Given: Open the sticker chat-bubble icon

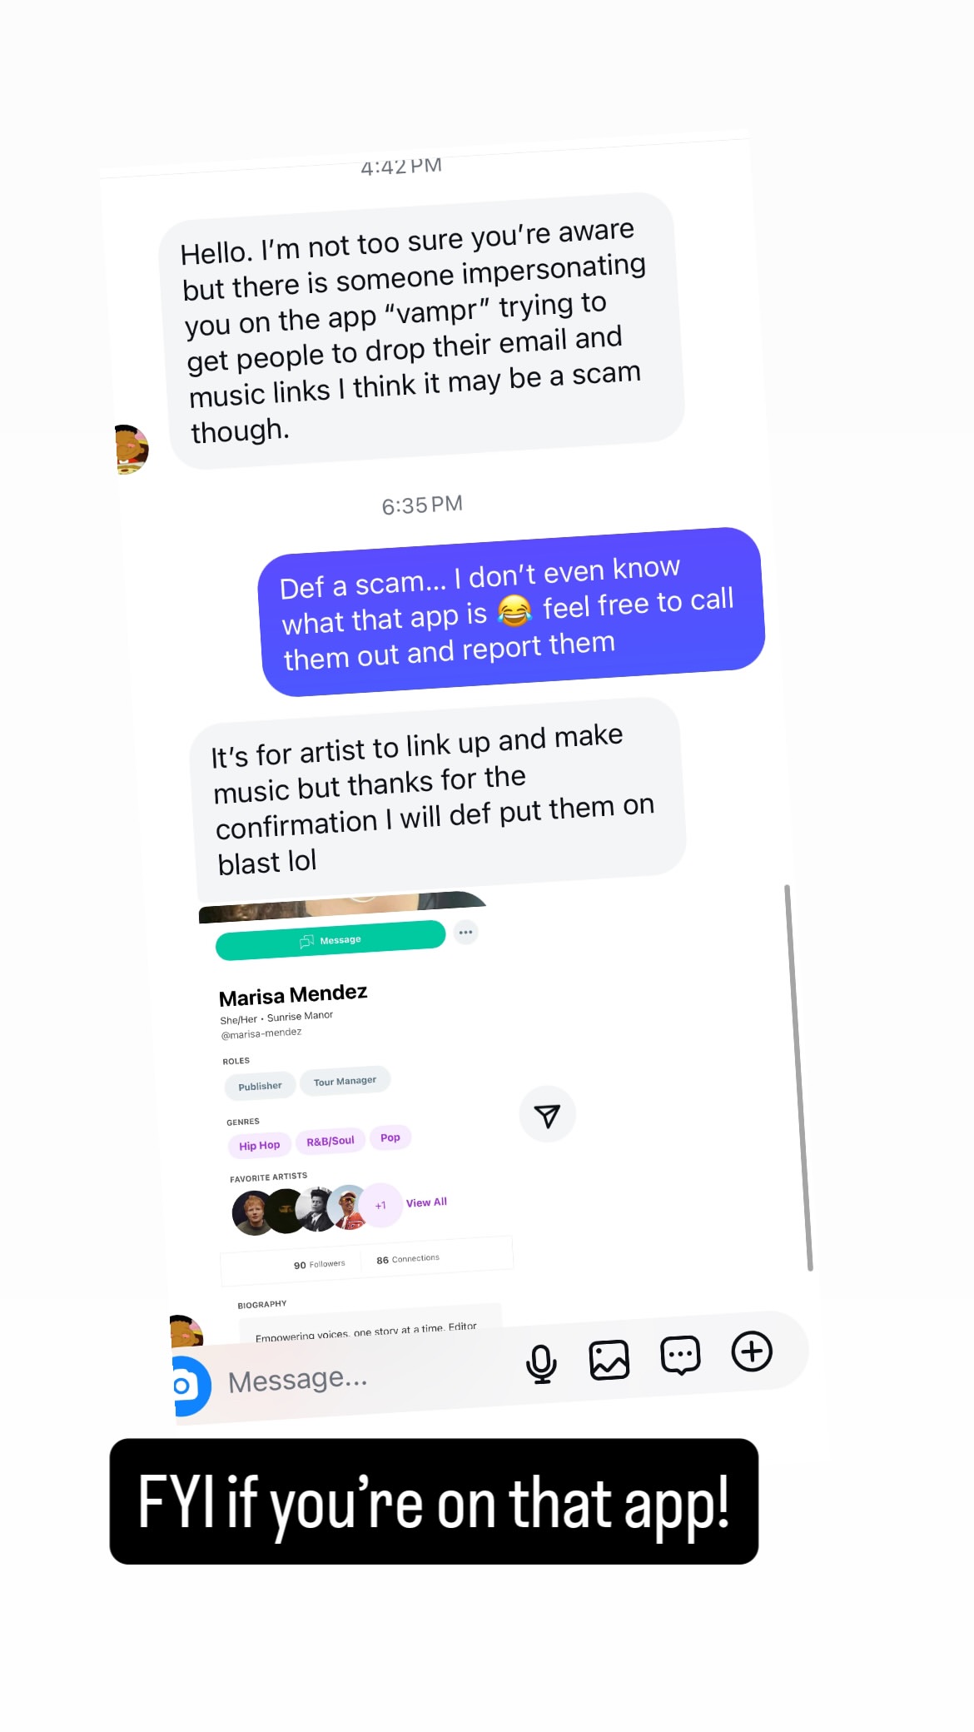Looking at the screenshot, I should click(x=680, y=1356).
